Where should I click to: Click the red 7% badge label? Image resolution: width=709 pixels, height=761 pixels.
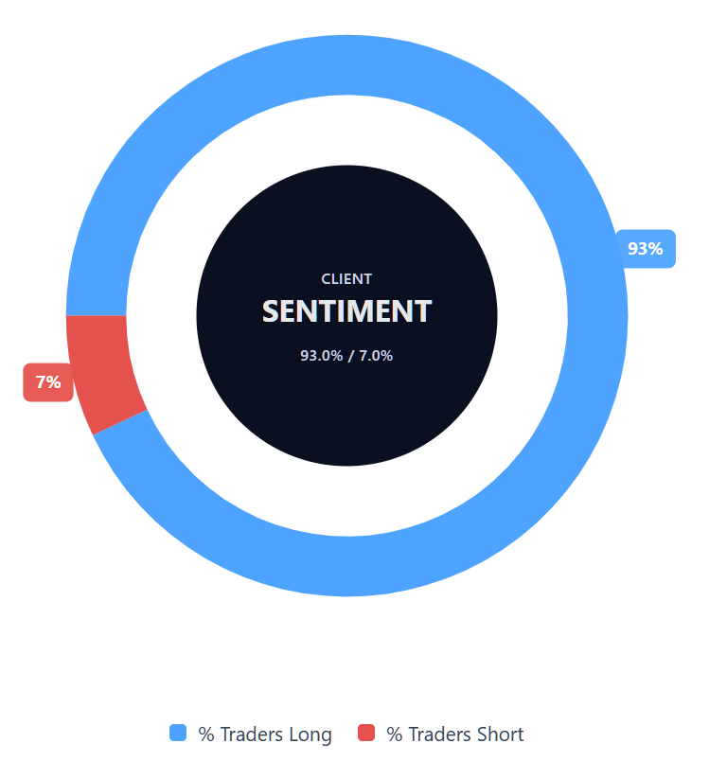pyautogui.click(x=48, y=382)
